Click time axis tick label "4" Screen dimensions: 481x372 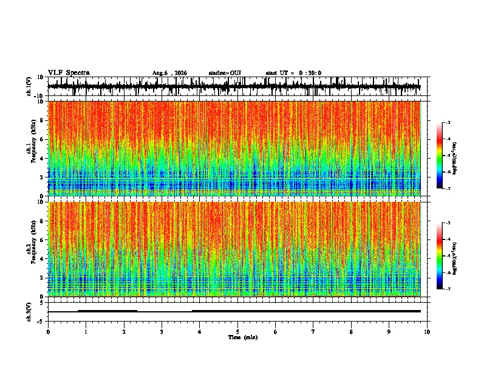(200, 332)
